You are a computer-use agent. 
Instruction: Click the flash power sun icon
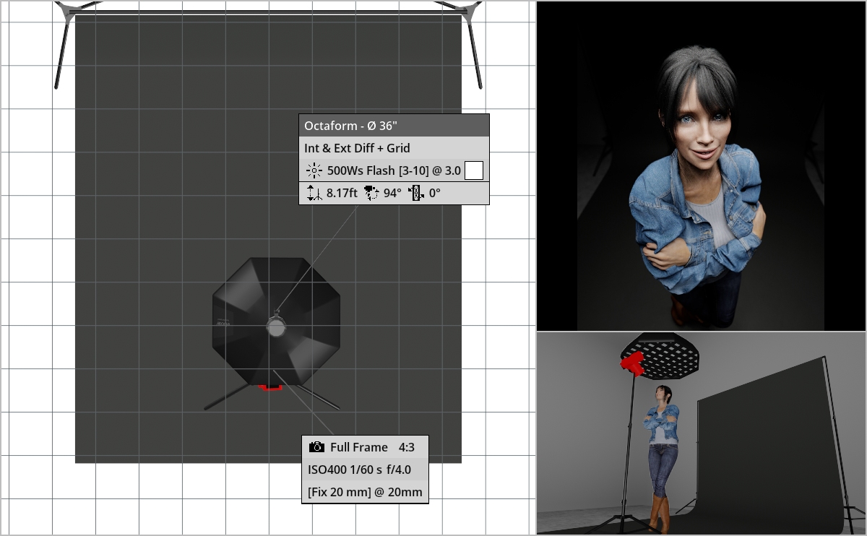(314, 171)
